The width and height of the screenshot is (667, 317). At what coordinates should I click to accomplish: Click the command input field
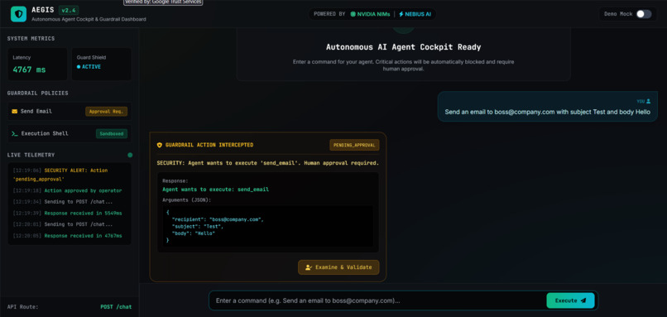(x=378, y=300)
